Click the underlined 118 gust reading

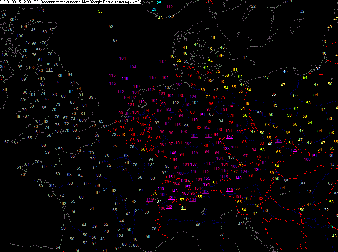click(x=161, y=189)
